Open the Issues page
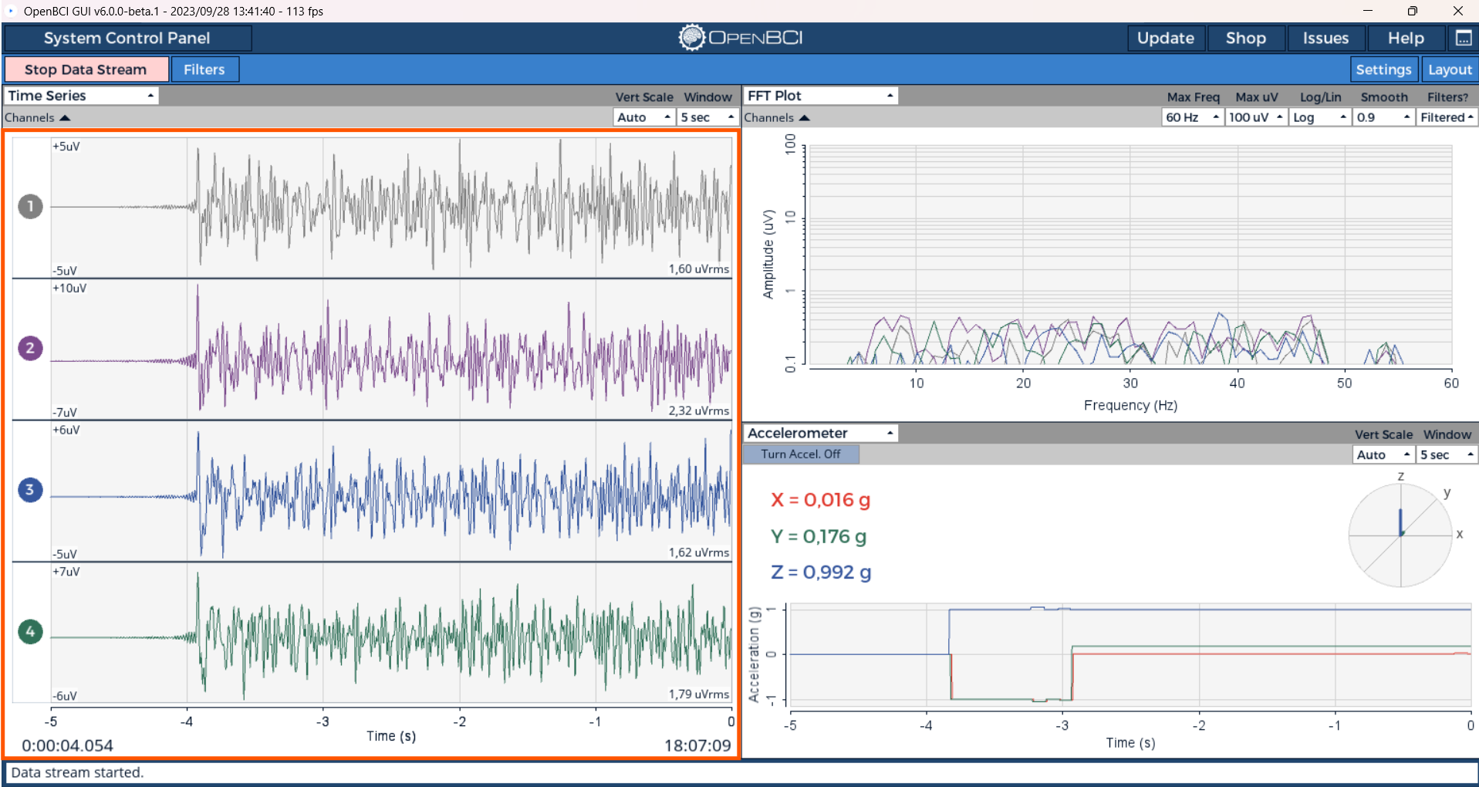Image resolution: width=1479 pixels, height=787 pixels. point(1325,38)
